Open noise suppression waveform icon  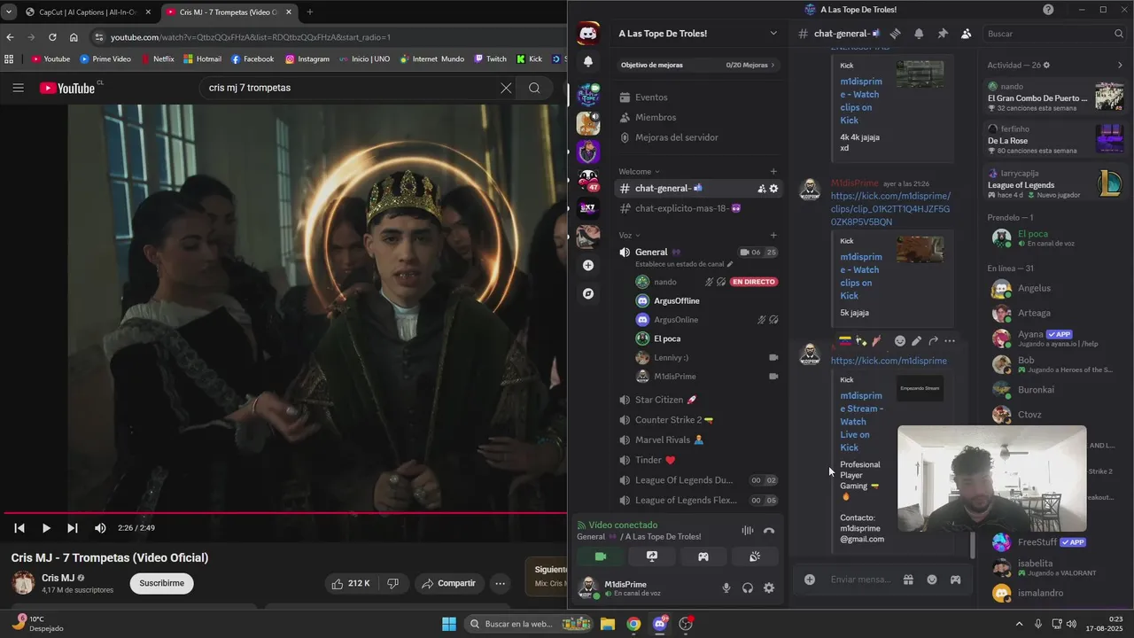point(747,531)
